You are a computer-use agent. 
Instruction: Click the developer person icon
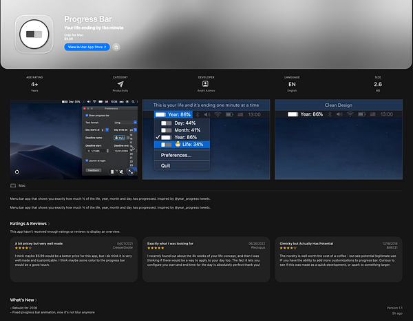[205, 84]
